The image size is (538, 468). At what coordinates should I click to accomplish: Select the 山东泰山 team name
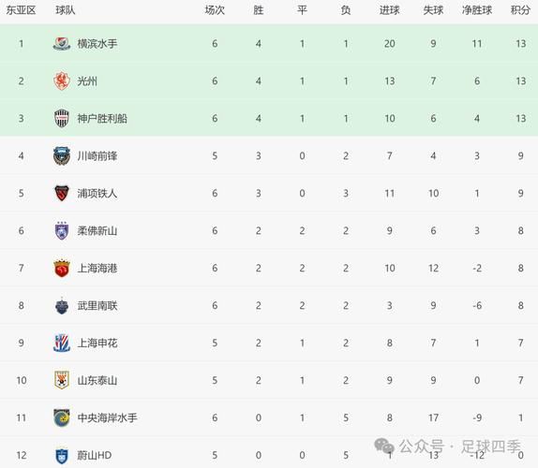(x=97, y=380)
